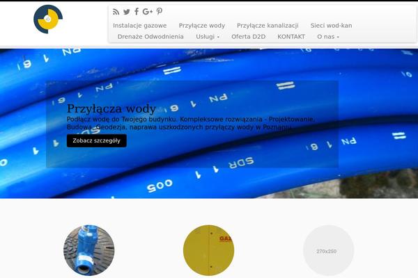Click the Google Plus icon
Screen dimensions: 418x278
click(148, 11)
